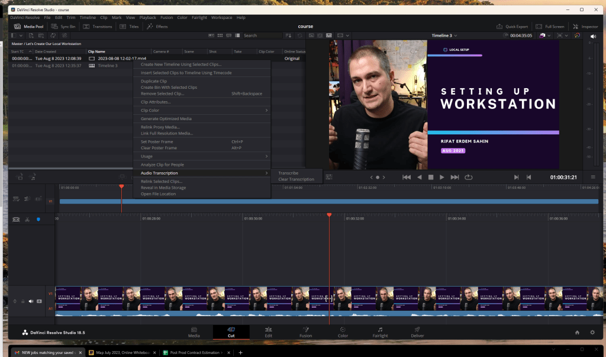
Task: Open the viewer tools sliders icon
Action: pos(329,177)
